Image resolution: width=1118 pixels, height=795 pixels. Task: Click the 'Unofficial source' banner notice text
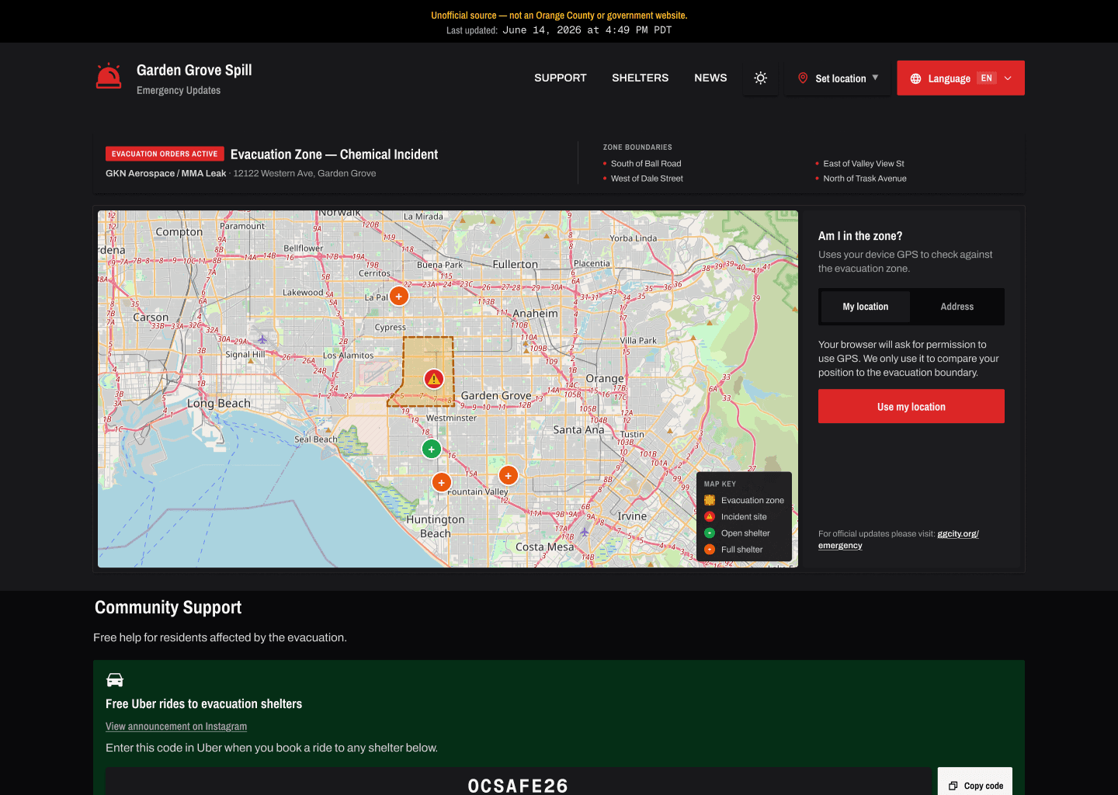pos(559,15)
